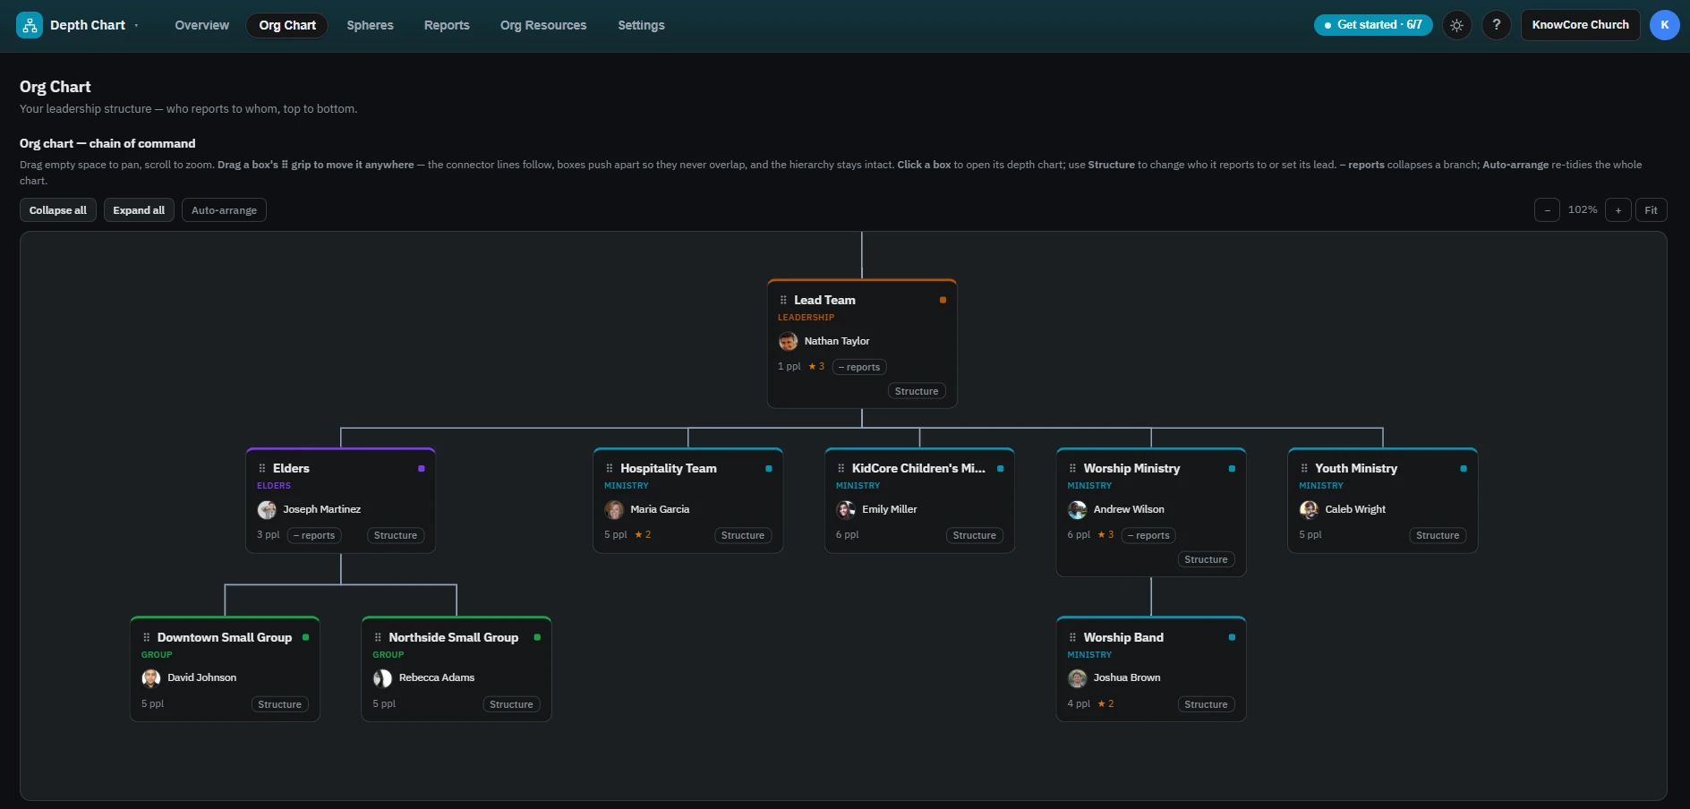Screen dimensions: 1690x809
Task: Open Structure for Worship Ministry
Action: pos(1206,559)
